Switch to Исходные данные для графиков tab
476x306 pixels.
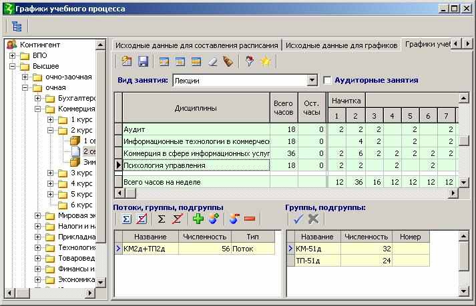pos(340,45)
